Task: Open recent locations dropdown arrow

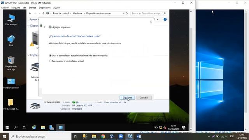Action: 39,14
